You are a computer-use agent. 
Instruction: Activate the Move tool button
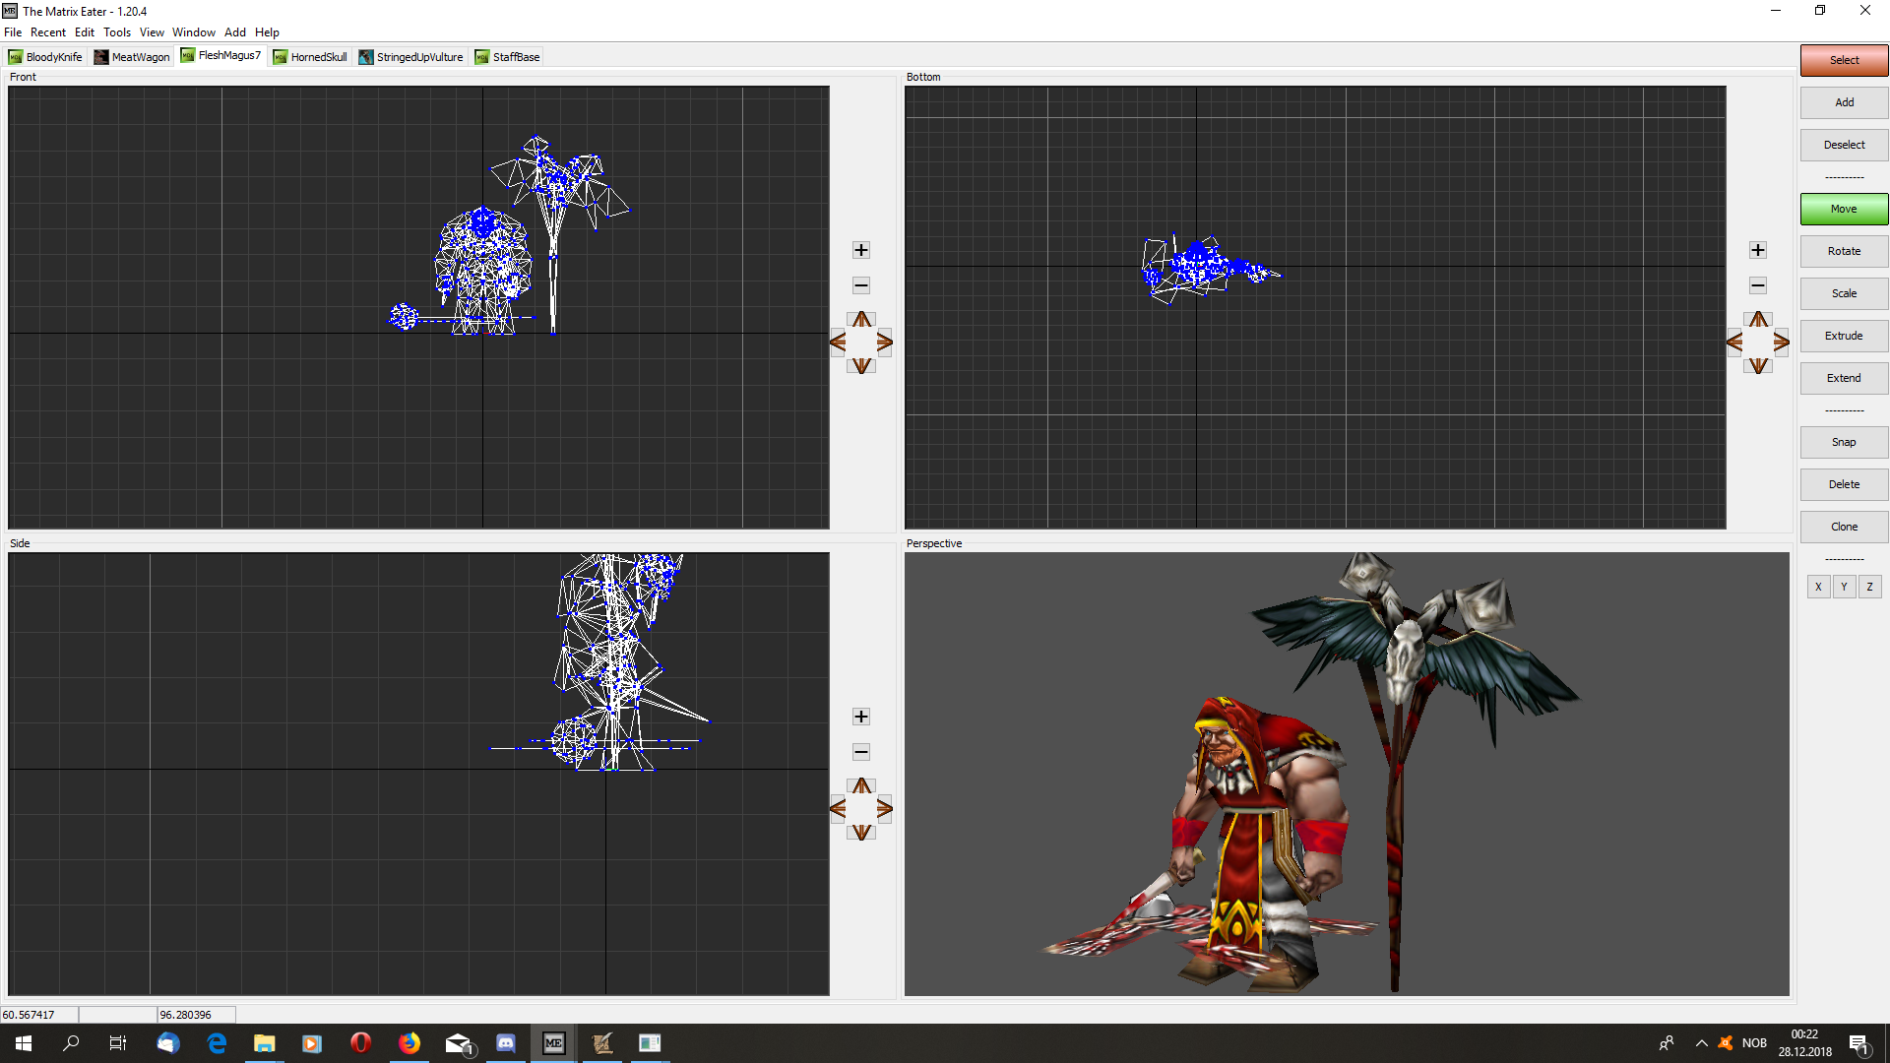pyautogui.click(x=1844, y=209)
